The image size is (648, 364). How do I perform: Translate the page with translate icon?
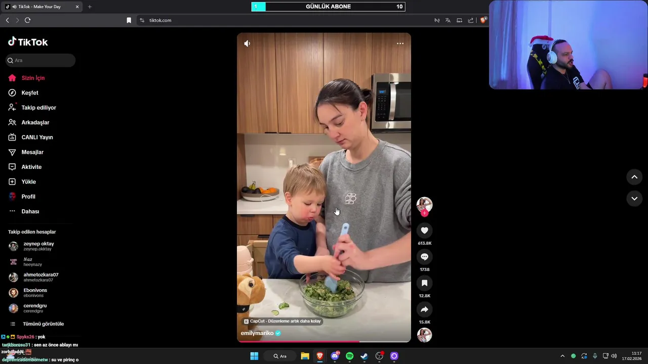tap(448, 20)
